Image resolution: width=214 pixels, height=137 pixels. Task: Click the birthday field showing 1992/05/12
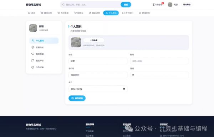point(98,89)
